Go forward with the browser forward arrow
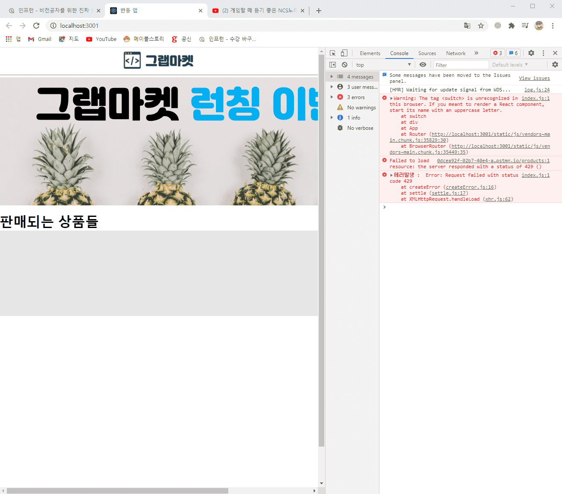 click(x=23, y=26)
